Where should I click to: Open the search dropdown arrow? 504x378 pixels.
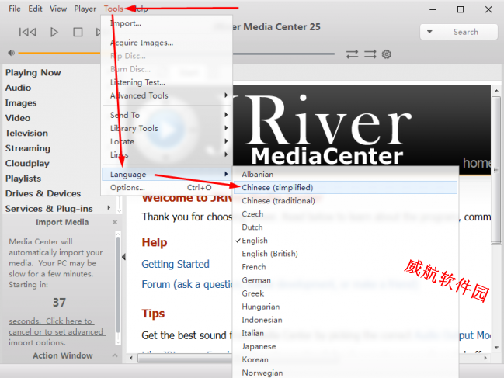coord(430,32)
